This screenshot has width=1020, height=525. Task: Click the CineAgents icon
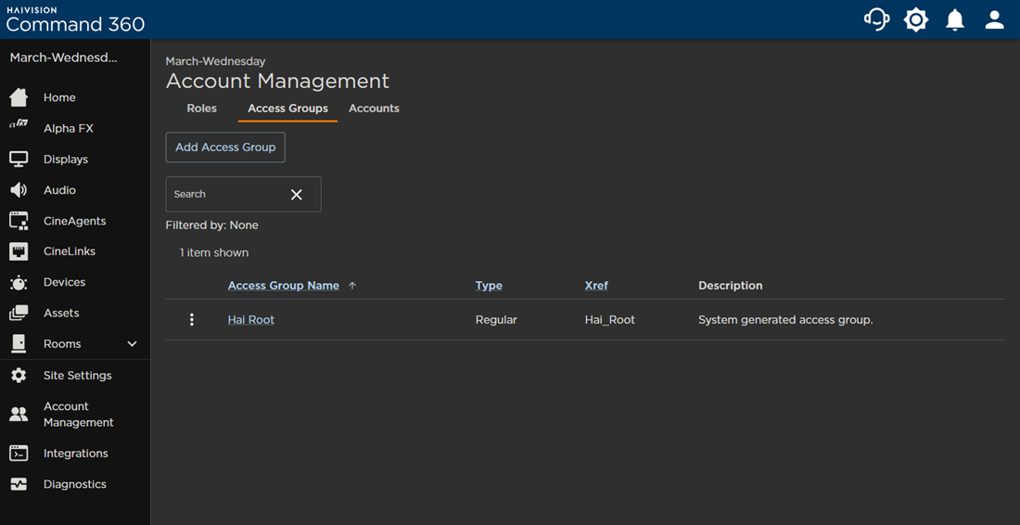point(19,221)
